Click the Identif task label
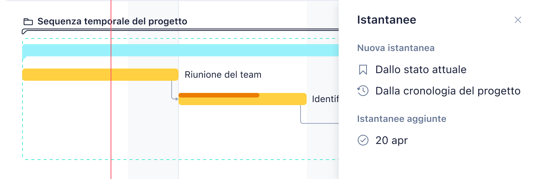Viewport: 537px width, 179px height. click(x=325, y=99)
